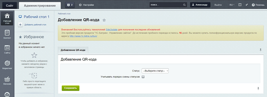Click the pin icon beside the tab bar
This screenshot has width=267, height=97.
tap(260, 50)
